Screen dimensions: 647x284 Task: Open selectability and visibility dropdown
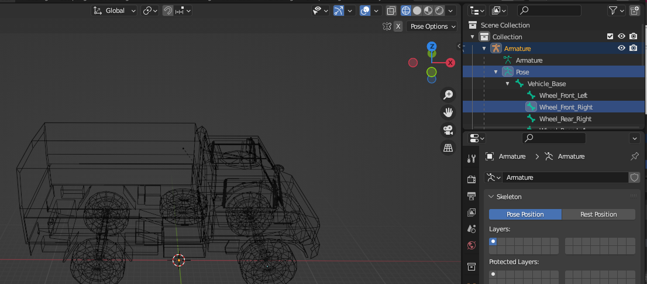pos(320,11)
